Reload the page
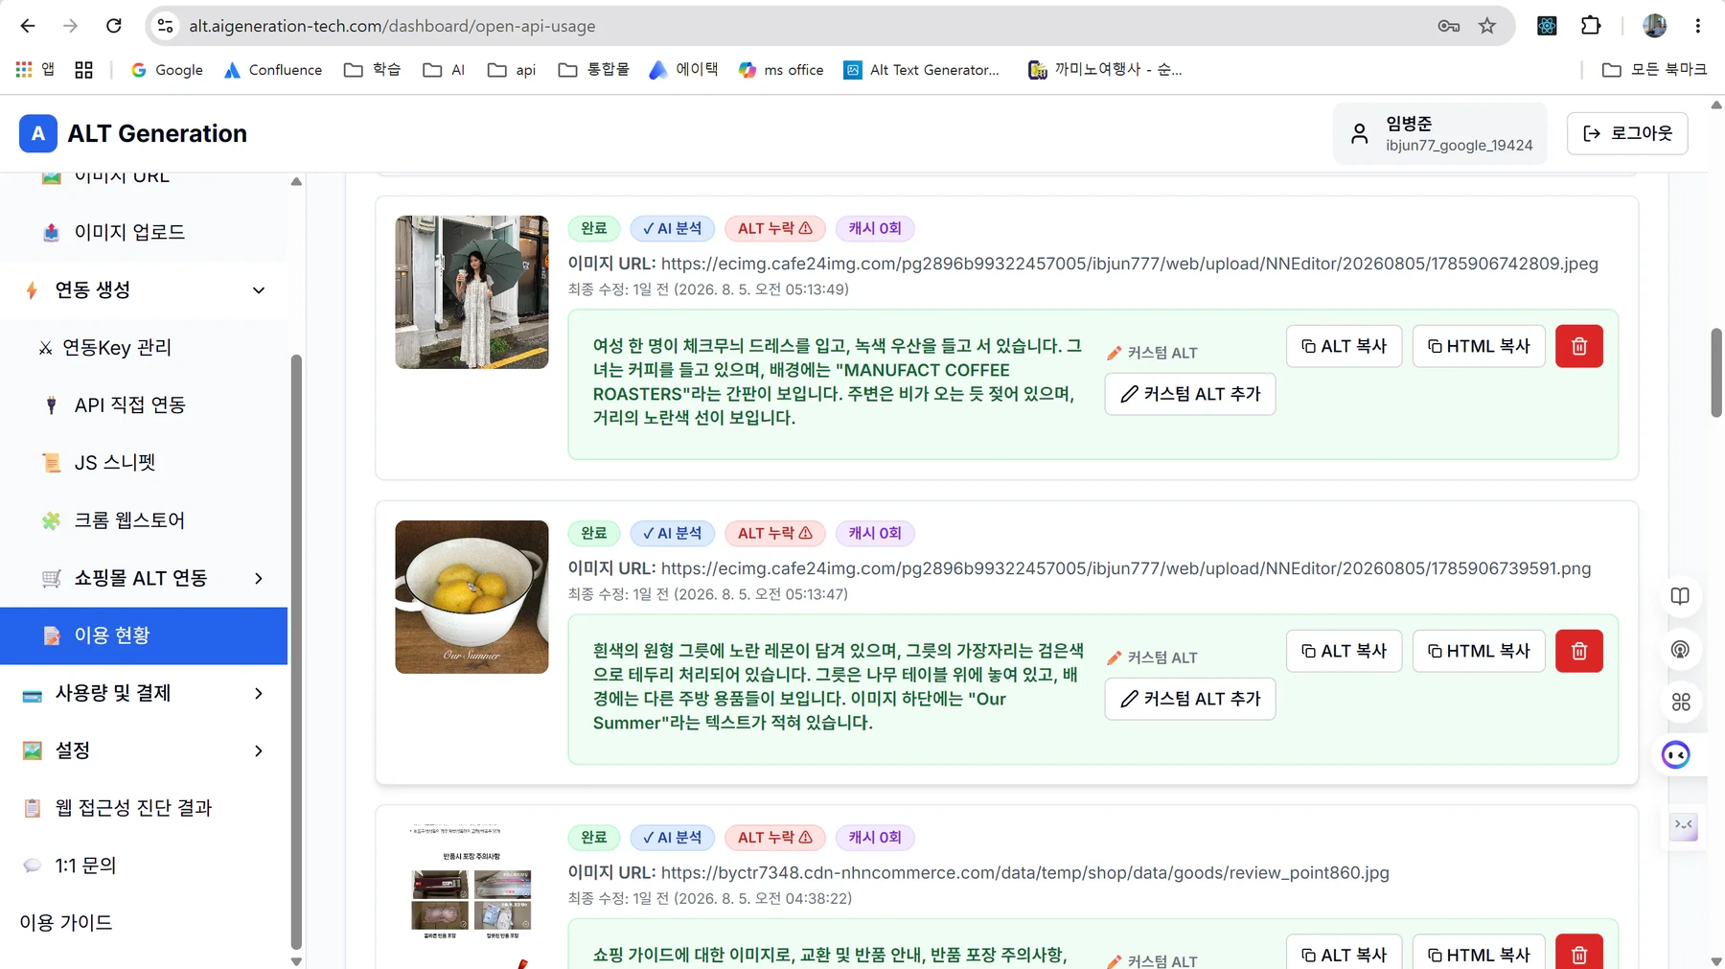This screenshot has width=1725, height=969. (x=114, y=26)
